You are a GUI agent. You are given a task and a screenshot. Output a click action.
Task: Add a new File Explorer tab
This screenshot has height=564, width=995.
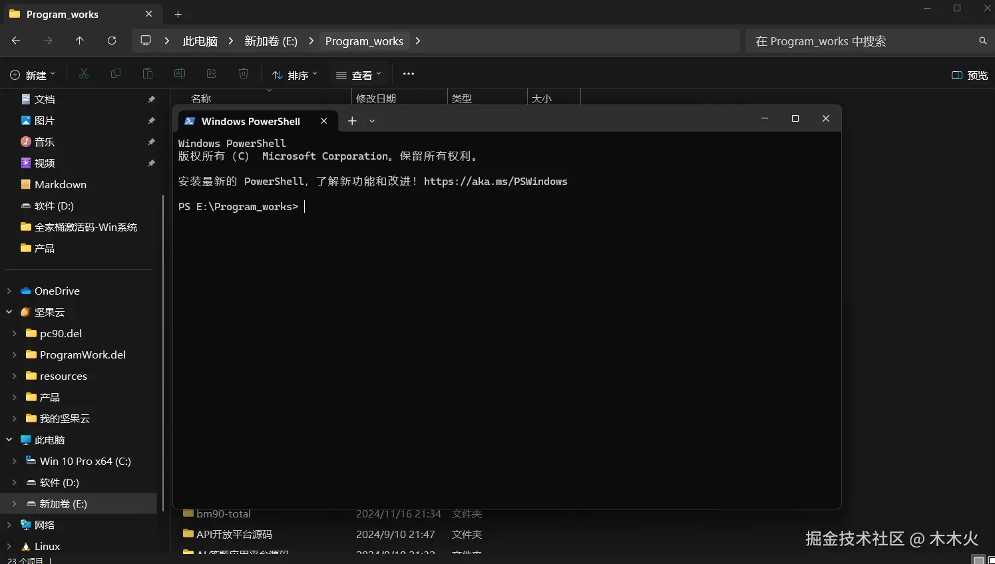178,14
